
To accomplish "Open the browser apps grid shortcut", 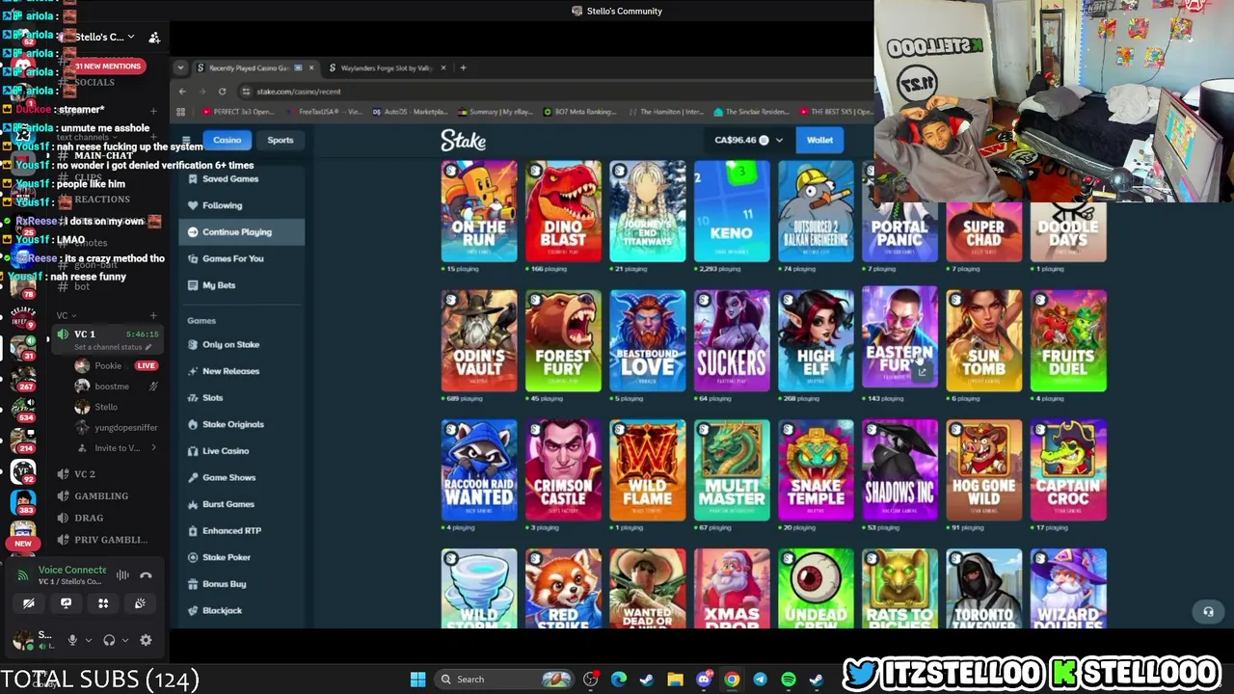I will point(180,112).
